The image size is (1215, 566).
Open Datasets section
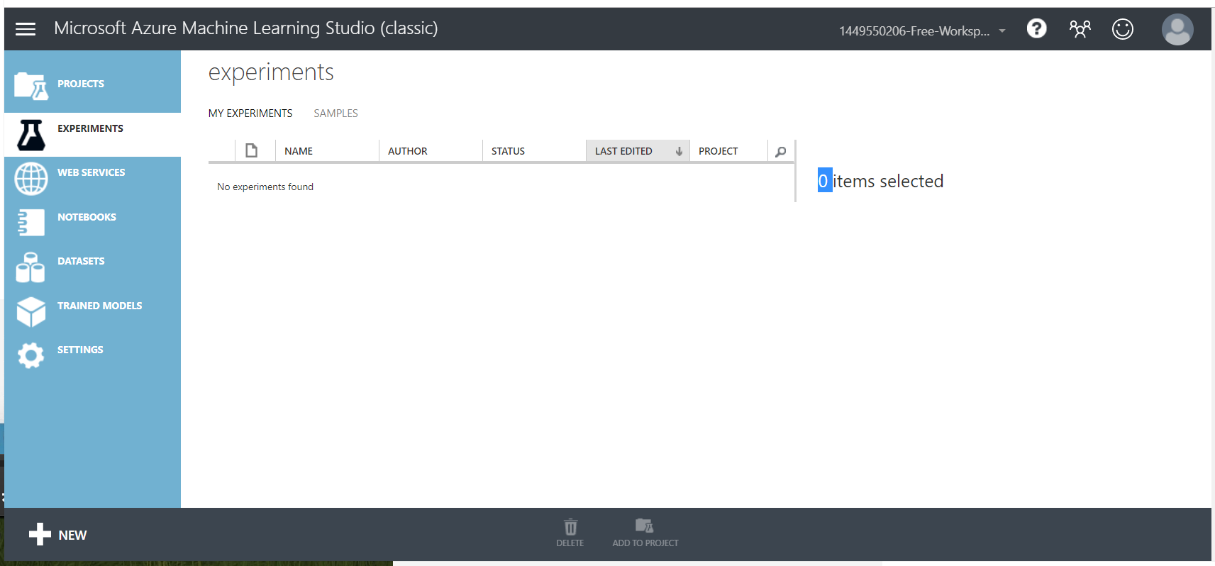coord(81,261)
